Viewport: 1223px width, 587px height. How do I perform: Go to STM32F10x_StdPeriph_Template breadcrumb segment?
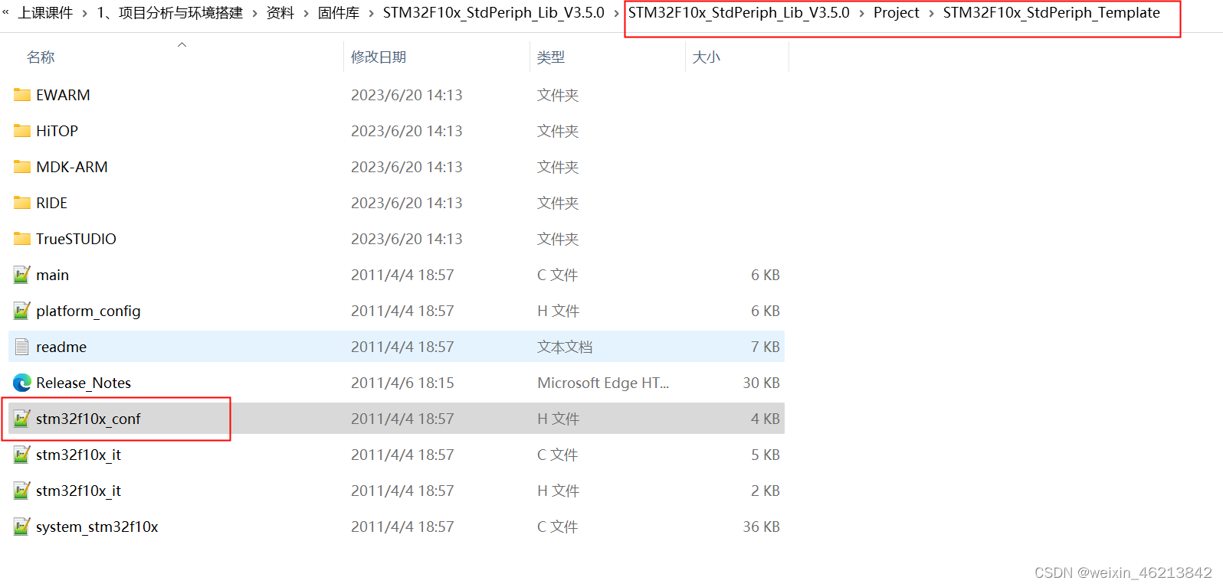[x=1051, y=13]
